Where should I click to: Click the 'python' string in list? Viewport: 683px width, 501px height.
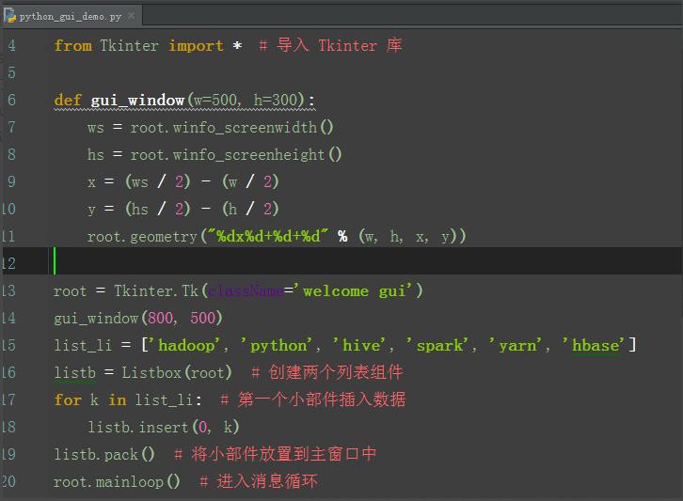(278, 346)
